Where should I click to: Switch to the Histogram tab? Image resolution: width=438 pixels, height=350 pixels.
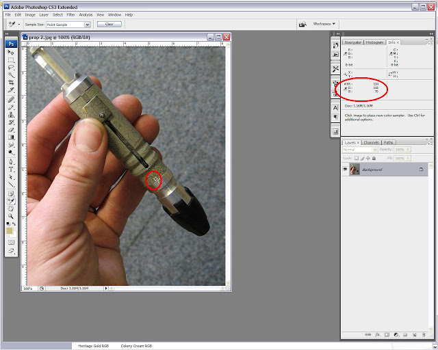pos(374,42)
